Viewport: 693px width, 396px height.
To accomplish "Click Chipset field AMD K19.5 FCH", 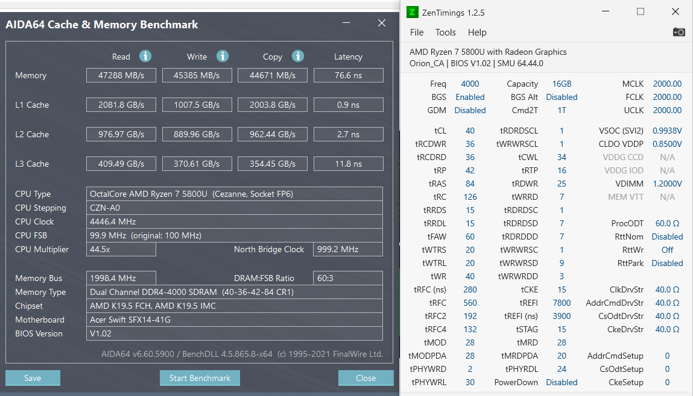I will click(234, 306).
